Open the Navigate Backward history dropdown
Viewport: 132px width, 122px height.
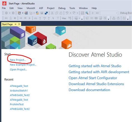pyautogui.click(x=10, y=13)
